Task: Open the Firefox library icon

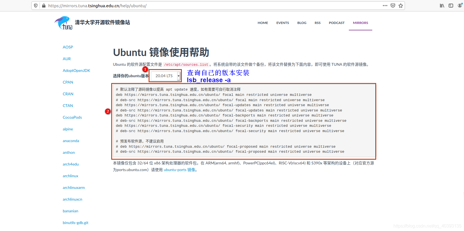Action: click(442, 6)
